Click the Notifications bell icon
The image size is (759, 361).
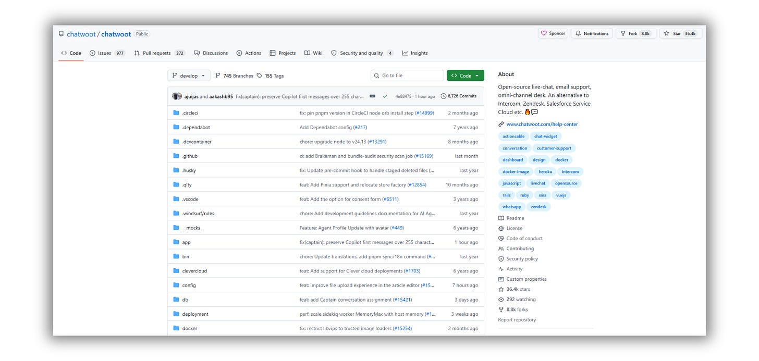pos(579,33)
